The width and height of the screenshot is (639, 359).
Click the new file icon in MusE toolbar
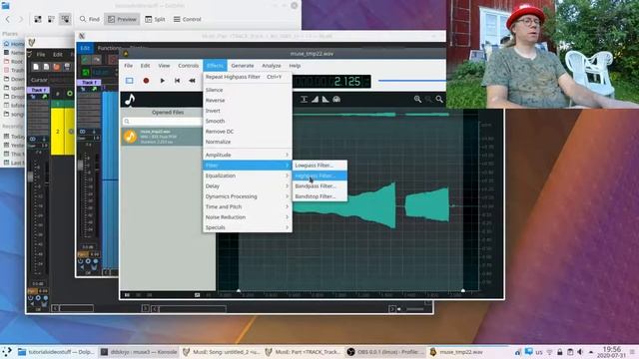click(36, 67)
